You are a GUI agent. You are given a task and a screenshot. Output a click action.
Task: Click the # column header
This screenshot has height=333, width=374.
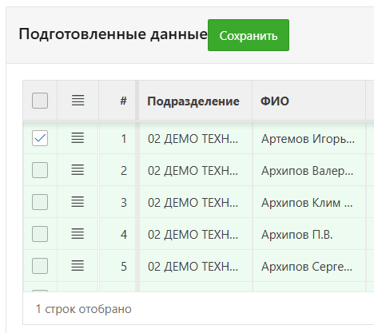coord(117,101)
